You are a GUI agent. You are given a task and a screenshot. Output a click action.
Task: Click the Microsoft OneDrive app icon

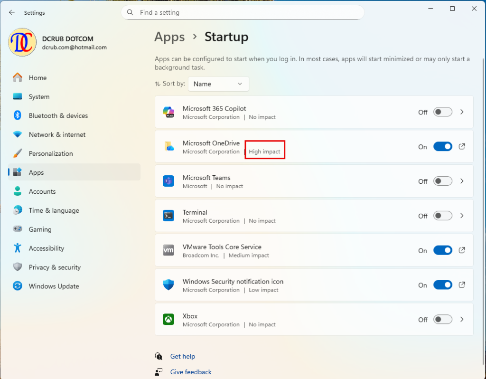[x=168, y=146]
